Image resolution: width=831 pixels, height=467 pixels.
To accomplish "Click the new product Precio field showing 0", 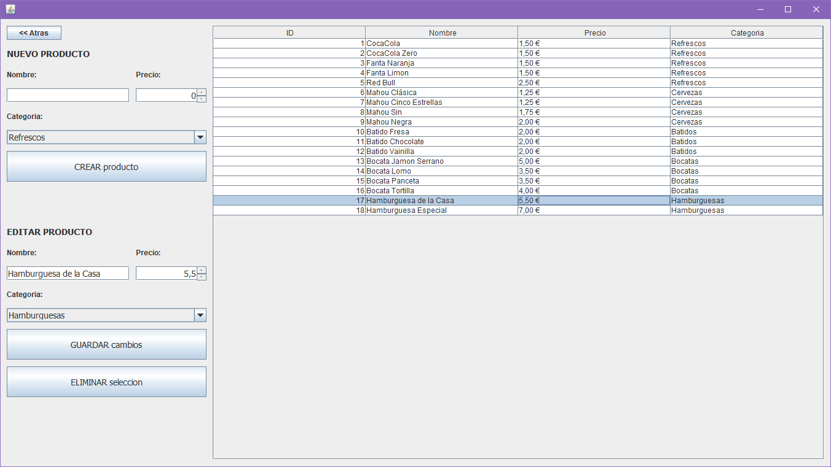I will pyautogui.click(x=166, y=95).
